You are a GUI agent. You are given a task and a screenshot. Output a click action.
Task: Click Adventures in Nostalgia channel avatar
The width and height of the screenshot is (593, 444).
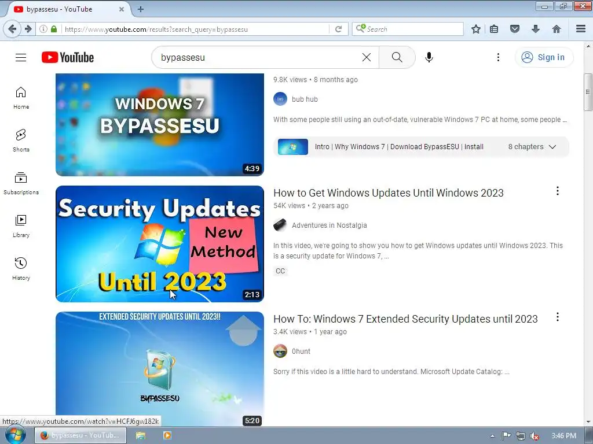point(280,225)
